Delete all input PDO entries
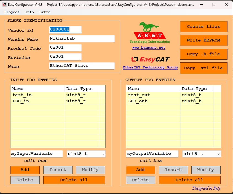233x194 pixels. (74, 180)
